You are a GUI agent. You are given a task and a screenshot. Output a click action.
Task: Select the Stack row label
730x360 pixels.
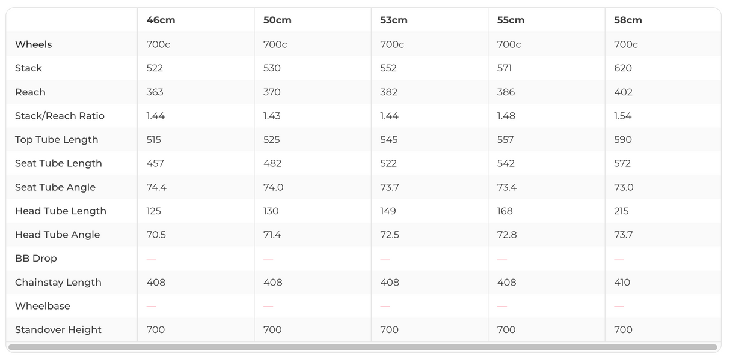(x=28, y=68)
